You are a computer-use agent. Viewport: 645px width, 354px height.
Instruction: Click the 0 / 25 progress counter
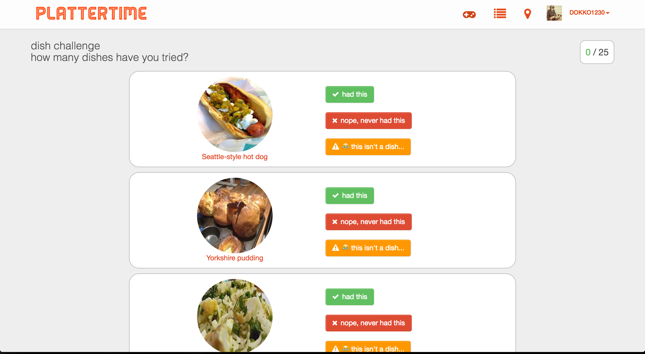(x=597, y=52)
